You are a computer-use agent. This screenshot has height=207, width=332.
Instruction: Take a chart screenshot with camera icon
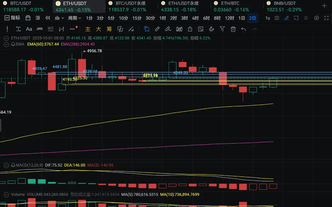coord(277,18)
